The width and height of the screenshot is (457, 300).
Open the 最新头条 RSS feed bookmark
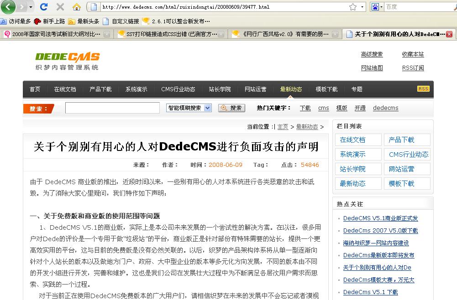tap(84, 21)
